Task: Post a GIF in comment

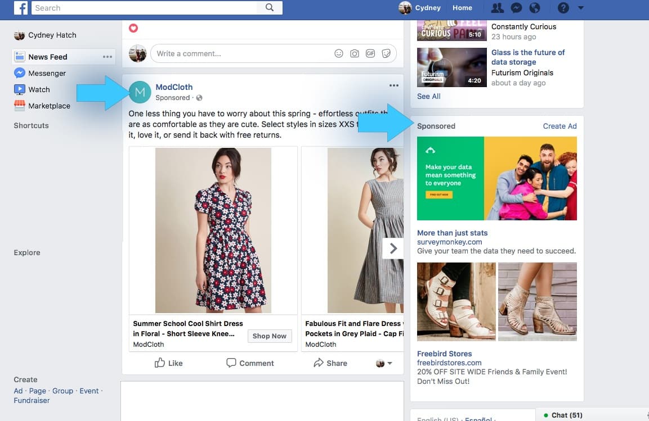Action: coord(370,53)
